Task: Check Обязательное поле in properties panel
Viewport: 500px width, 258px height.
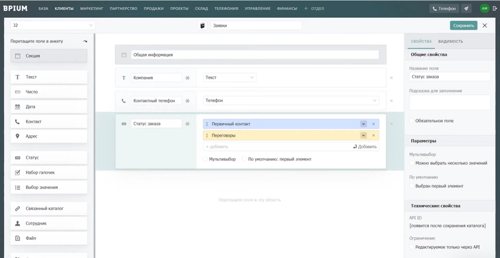Action: point(411,121)
